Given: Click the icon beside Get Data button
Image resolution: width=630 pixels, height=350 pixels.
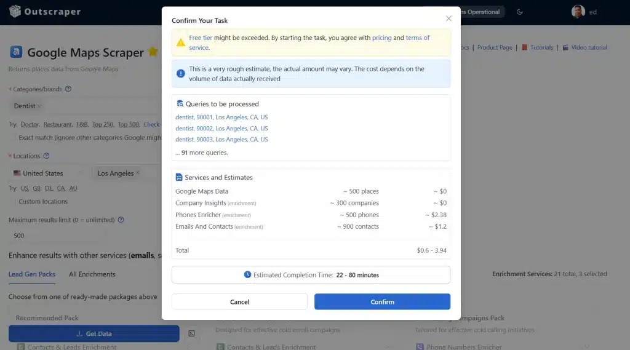Looking at the screenshot, I should (192, 333).
